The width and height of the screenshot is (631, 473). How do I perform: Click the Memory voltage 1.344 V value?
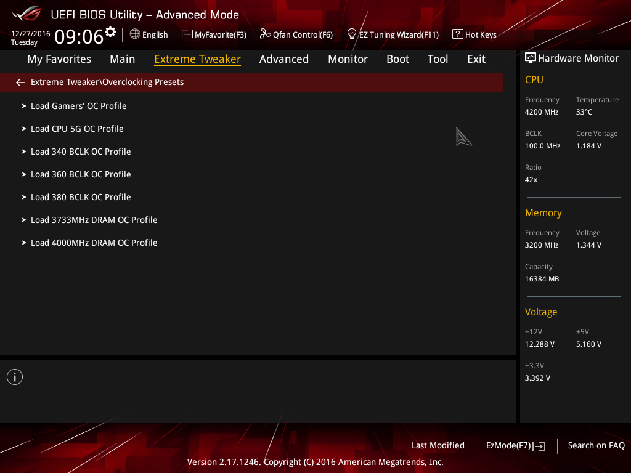[x=588, y=245]
